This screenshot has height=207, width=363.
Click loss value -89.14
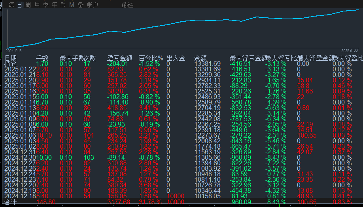point(116,157)
